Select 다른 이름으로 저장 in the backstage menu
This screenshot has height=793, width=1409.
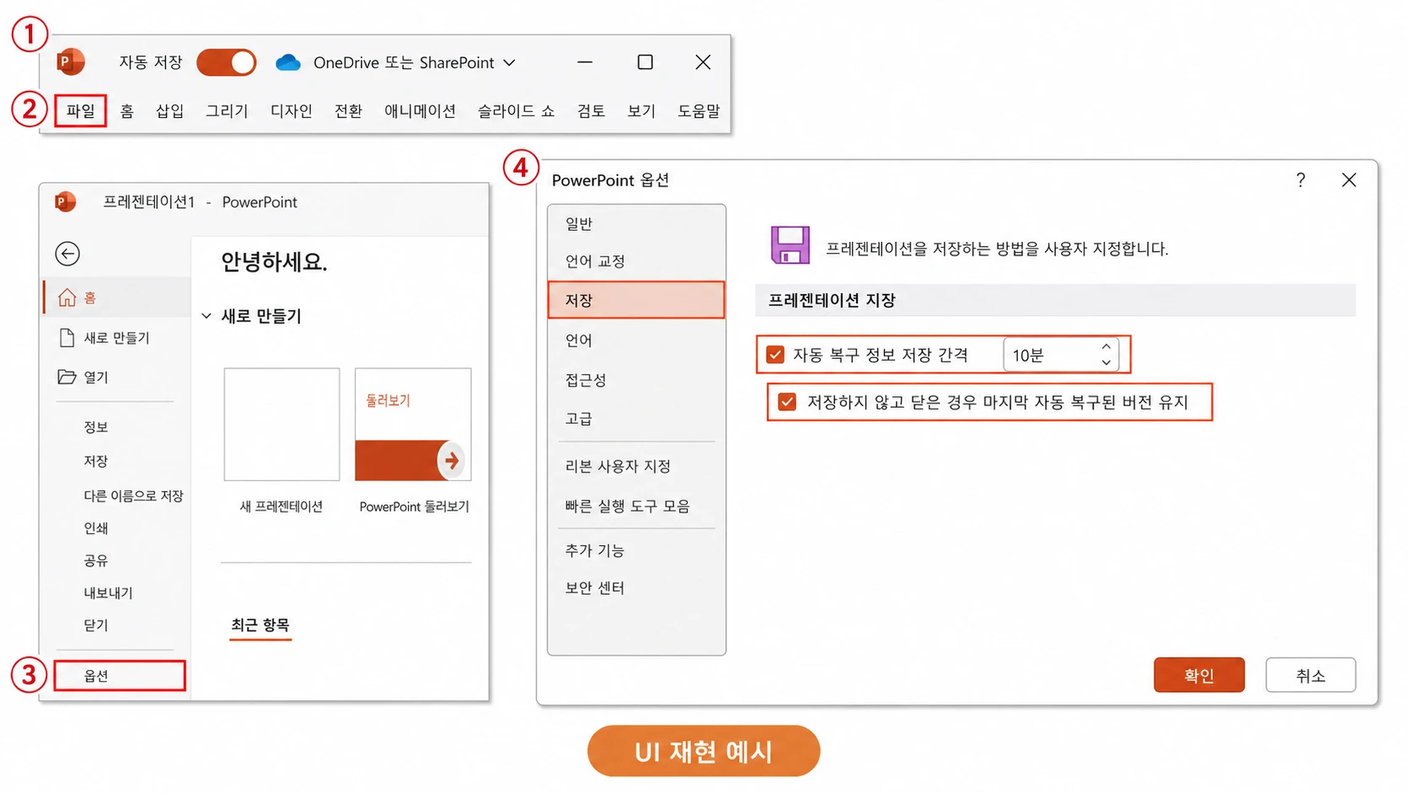click(x=133, y=496)
